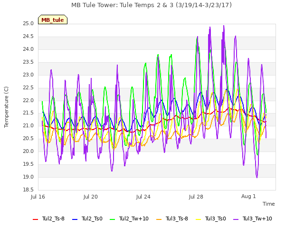This screenshot has height=228, width=304.
Task: Click the red Tul2_Ts-8 legend swatch
Action: click(x=36, y=219)
